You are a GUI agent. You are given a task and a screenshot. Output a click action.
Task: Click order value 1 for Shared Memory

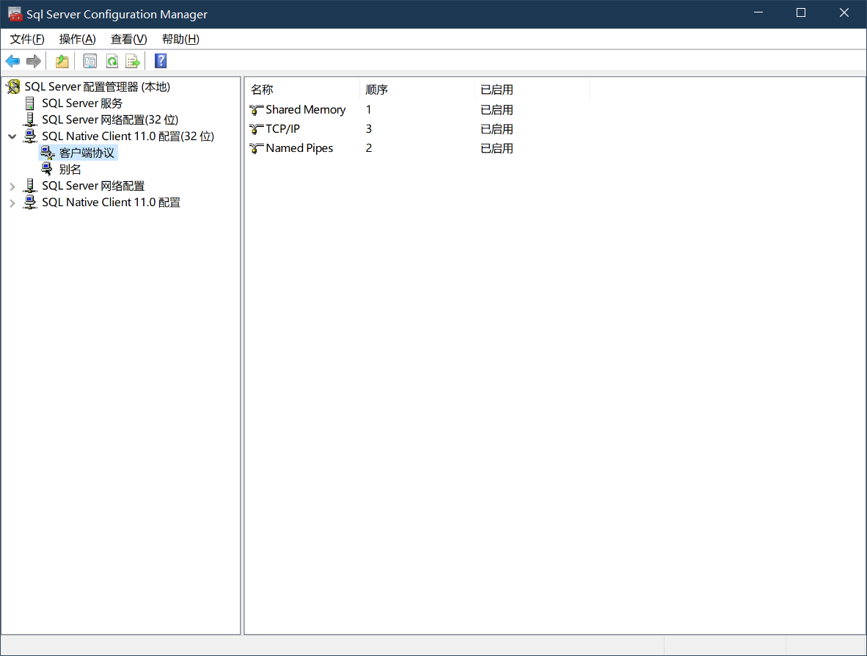368,110
